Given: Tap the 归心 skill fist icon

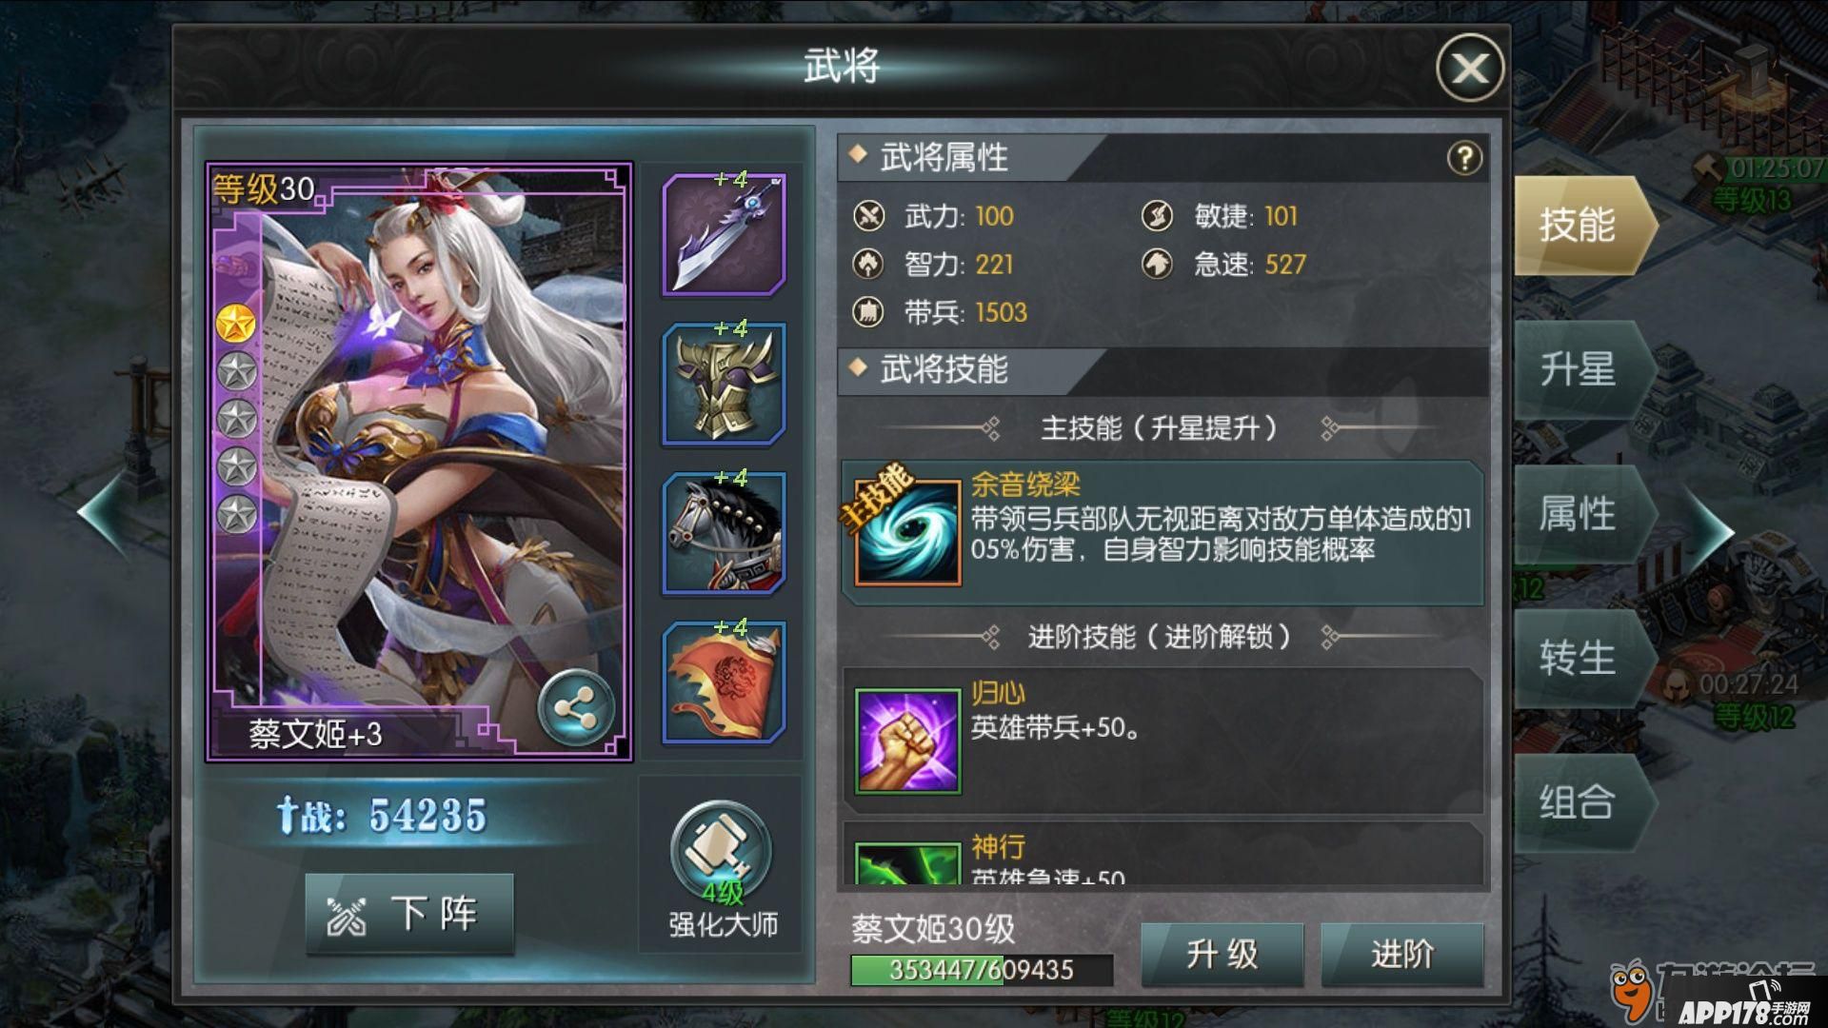Looking at the screenshot, I should (x=907, y=742).
